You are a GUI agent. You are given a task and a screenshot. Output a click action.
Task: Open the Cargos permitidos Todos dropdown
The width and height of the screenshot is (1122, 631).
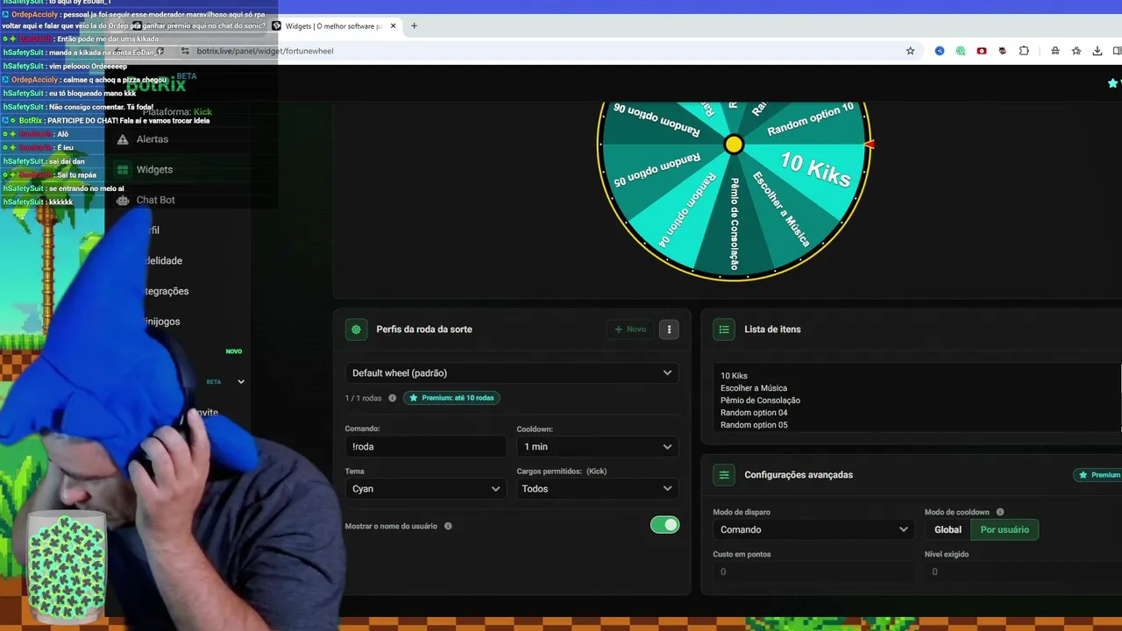598,489
